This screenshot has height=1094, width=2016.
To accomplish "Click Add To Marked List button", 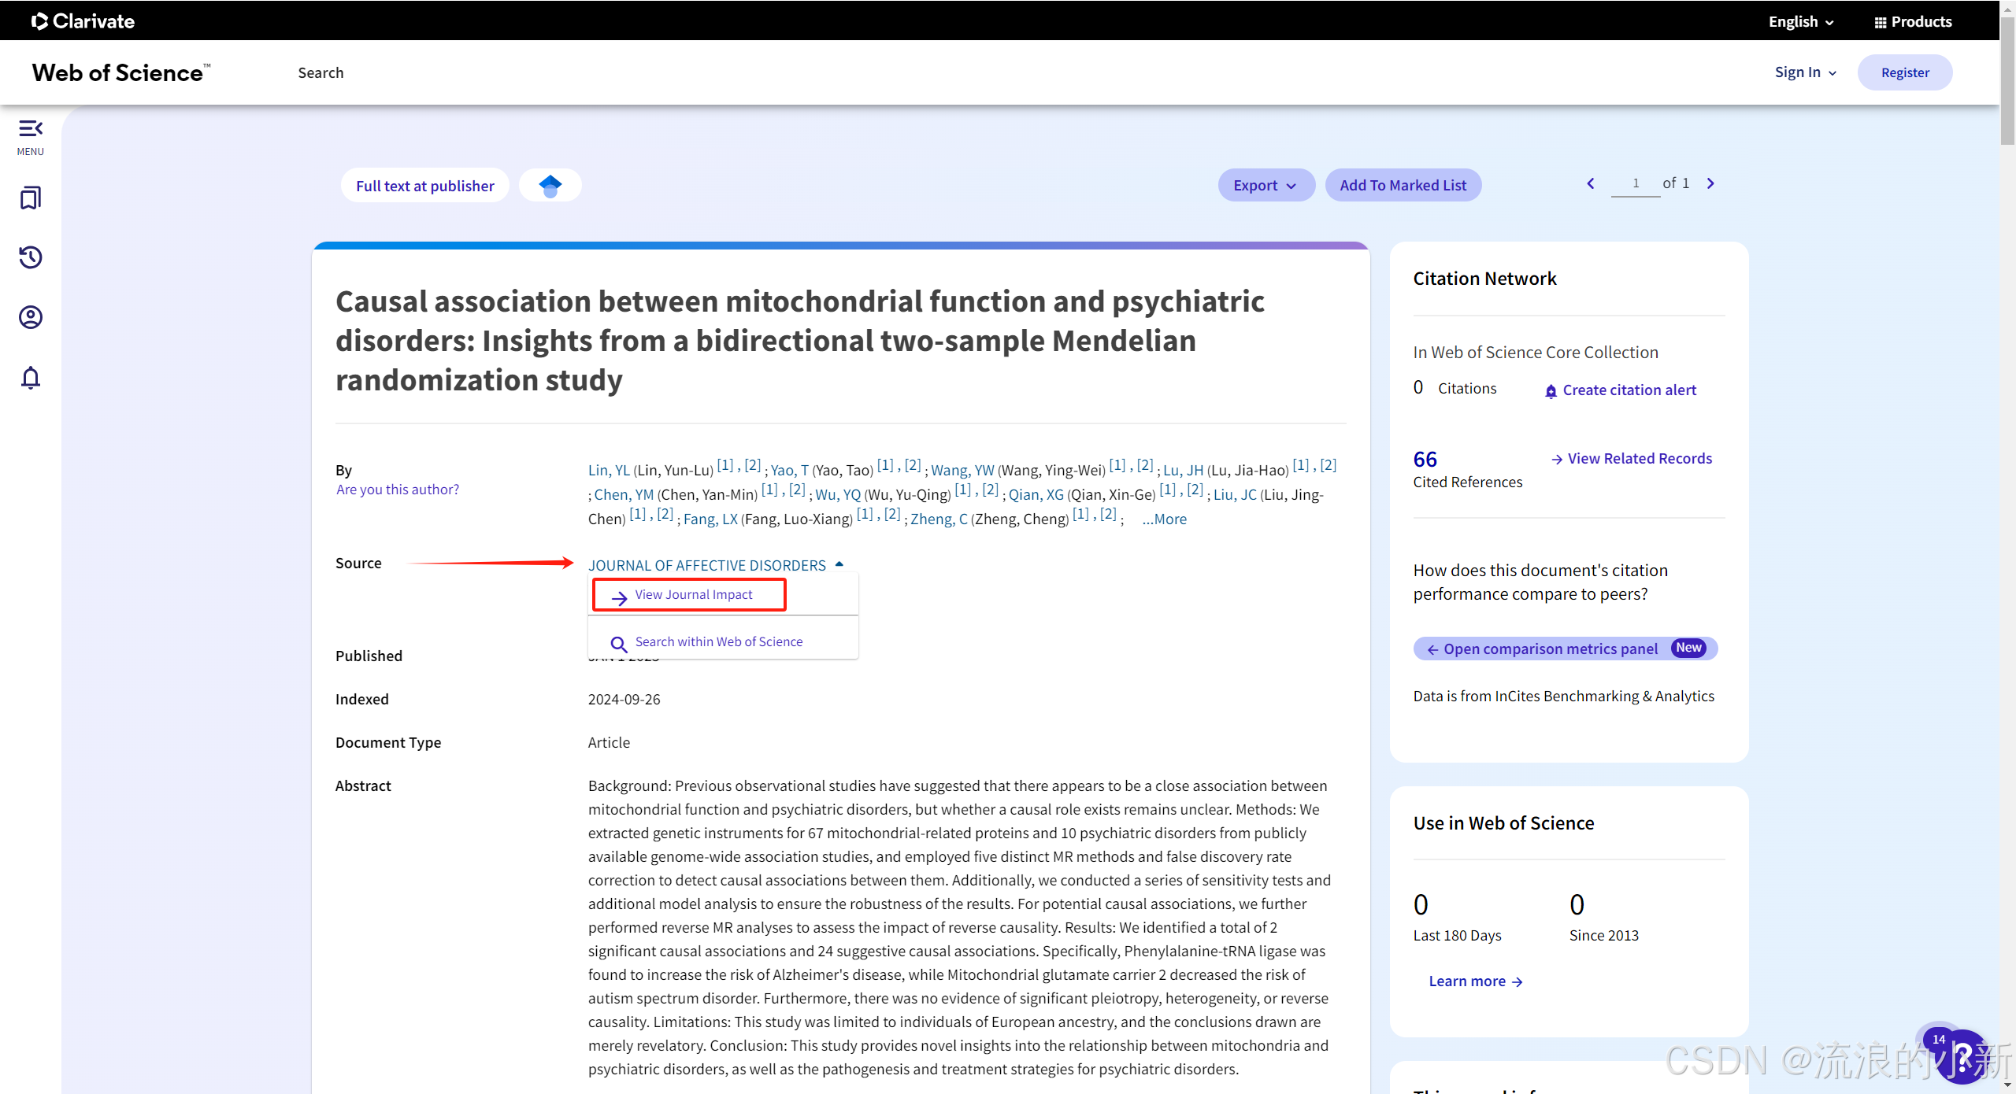I will (x=1403, y=186).
